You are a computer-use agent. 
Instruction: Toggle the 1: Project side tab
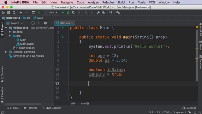[x=2, y=29]
